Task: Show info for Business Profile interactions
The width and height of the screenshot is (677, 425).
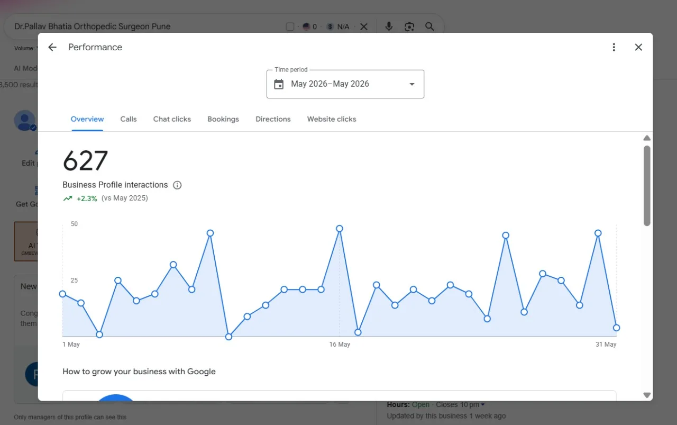Action: point(178,185)
